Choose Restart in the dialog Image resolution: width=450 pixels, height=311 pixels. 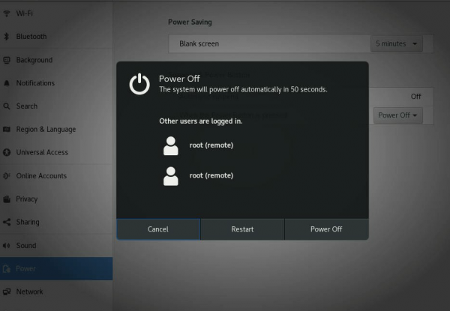point(242,229)
